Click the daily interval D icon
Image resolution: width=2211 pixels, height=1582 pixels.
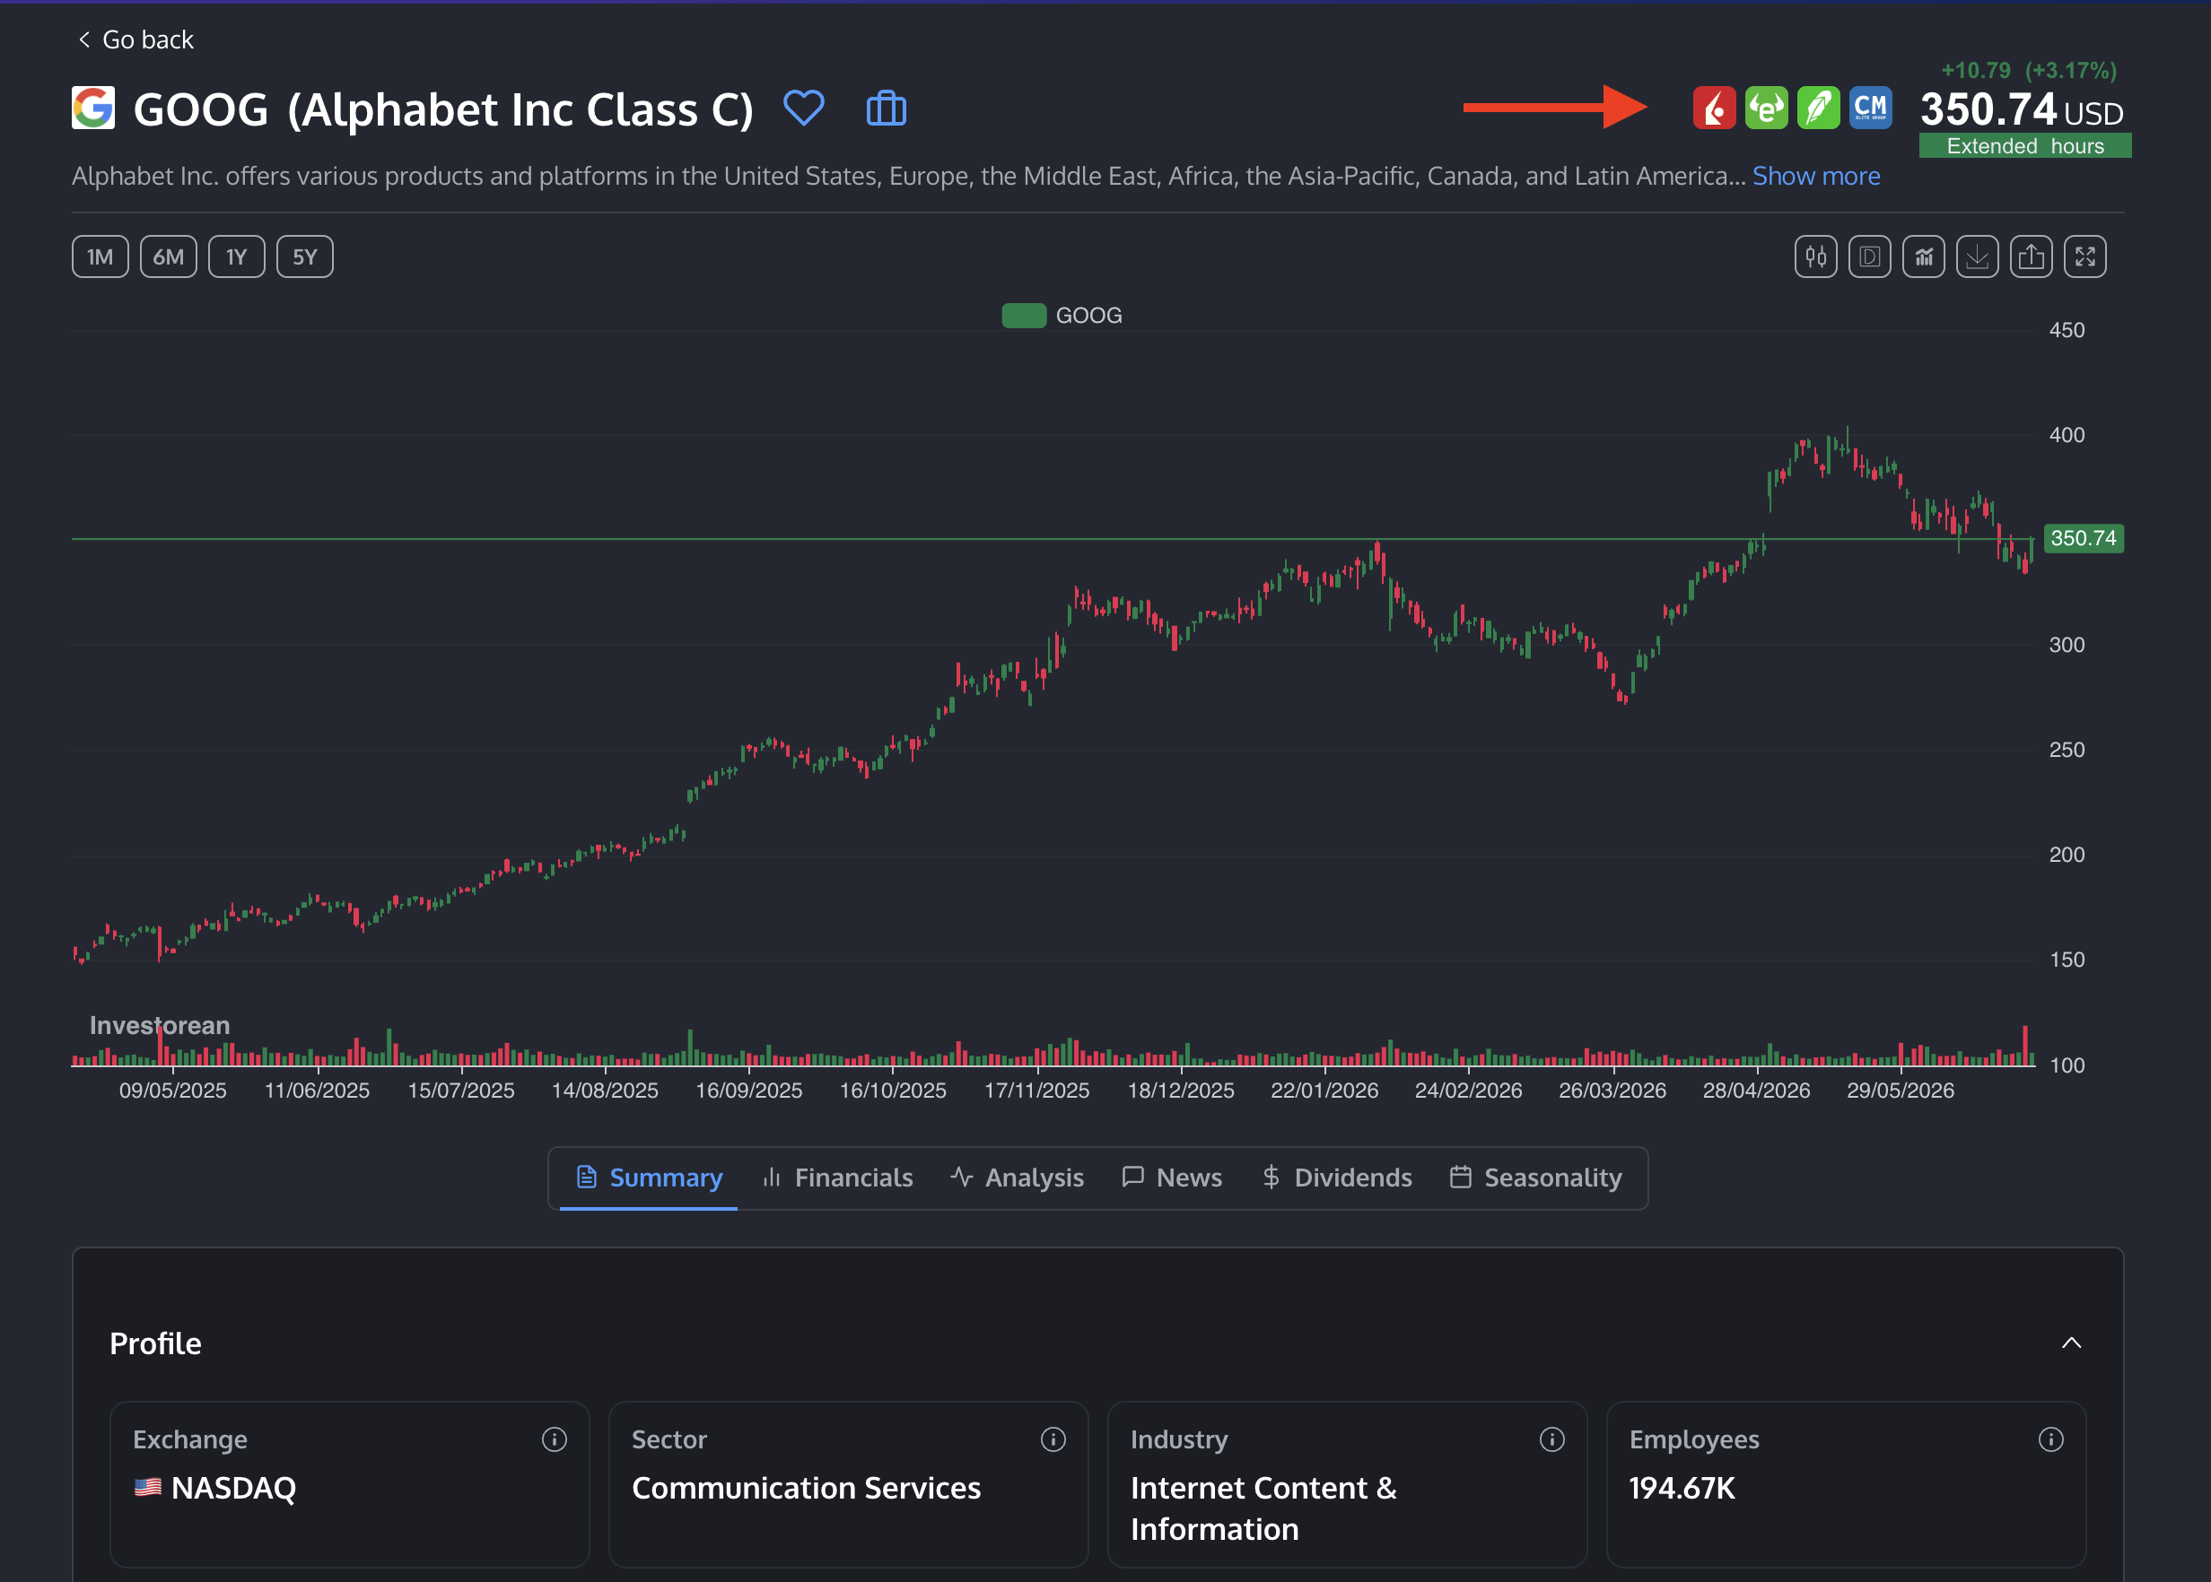pos(1869,257)
